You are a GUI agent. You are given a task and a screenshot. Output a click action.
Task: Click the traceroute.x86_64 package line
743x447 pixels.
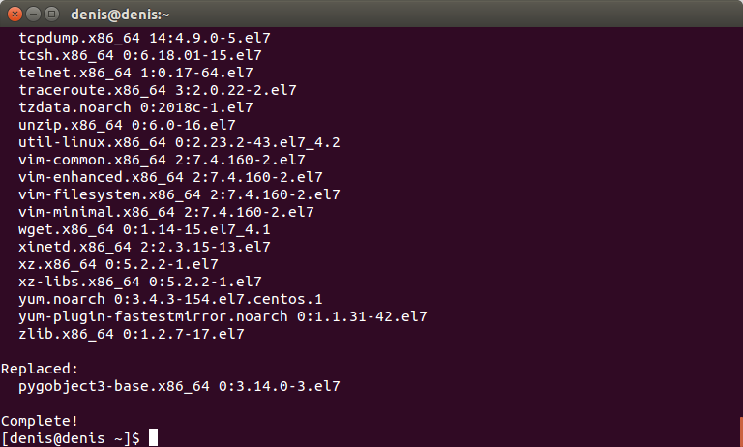coord(158,90)
